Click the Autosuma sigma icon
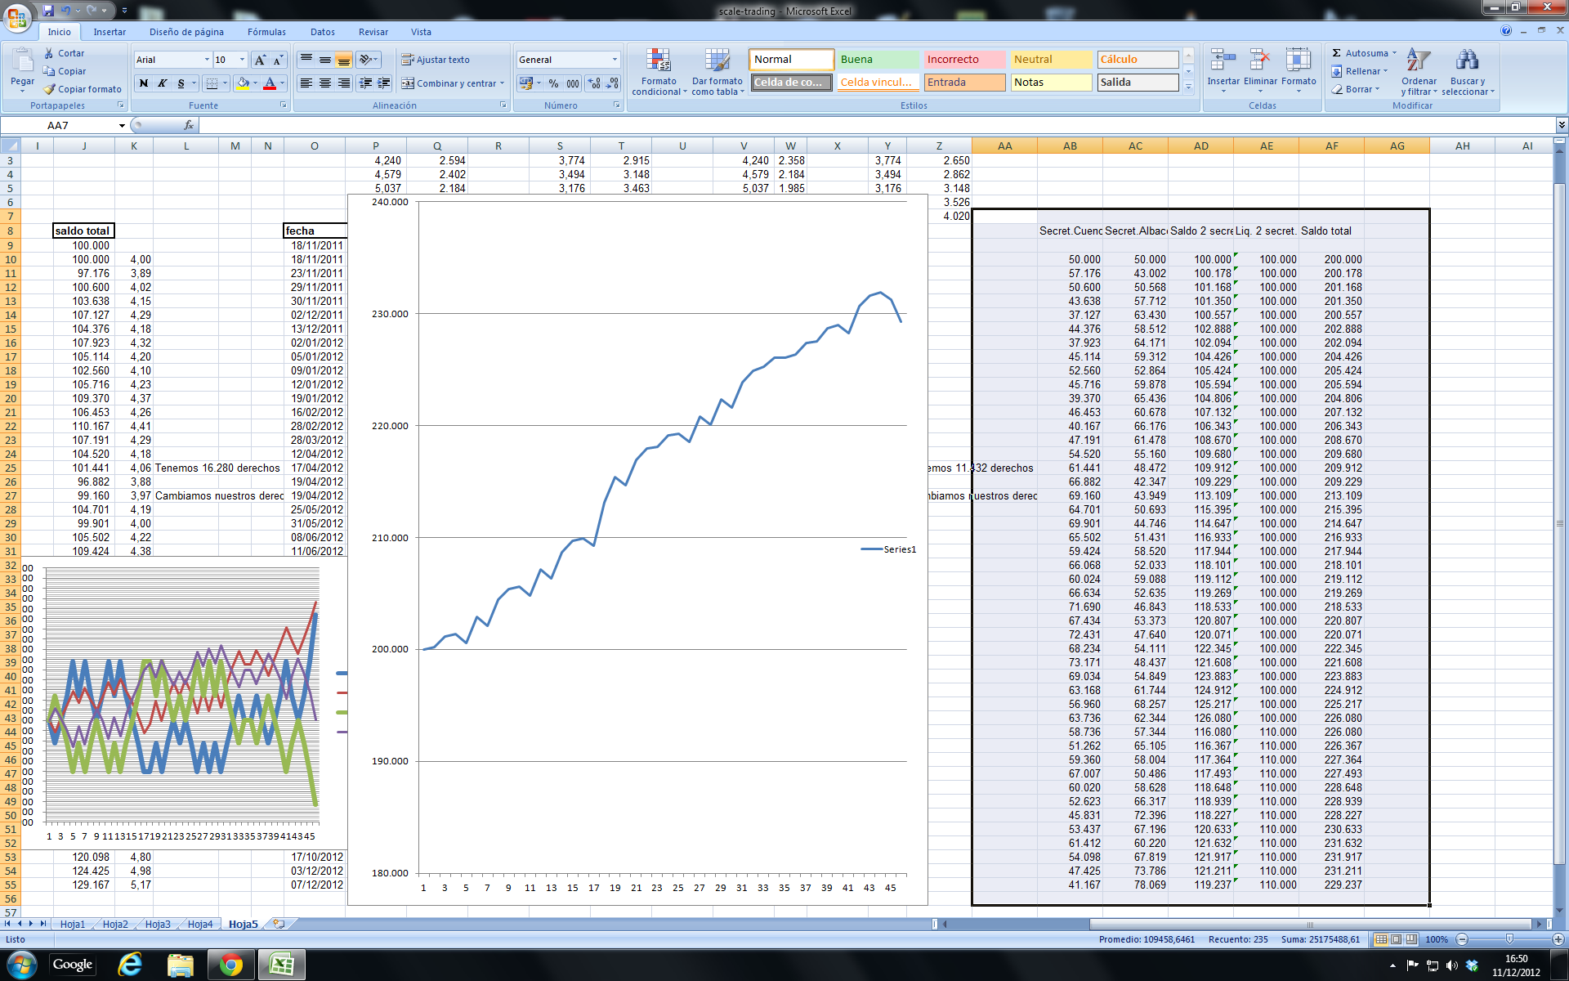1569x981 pixels. [x=1337, y=53]
